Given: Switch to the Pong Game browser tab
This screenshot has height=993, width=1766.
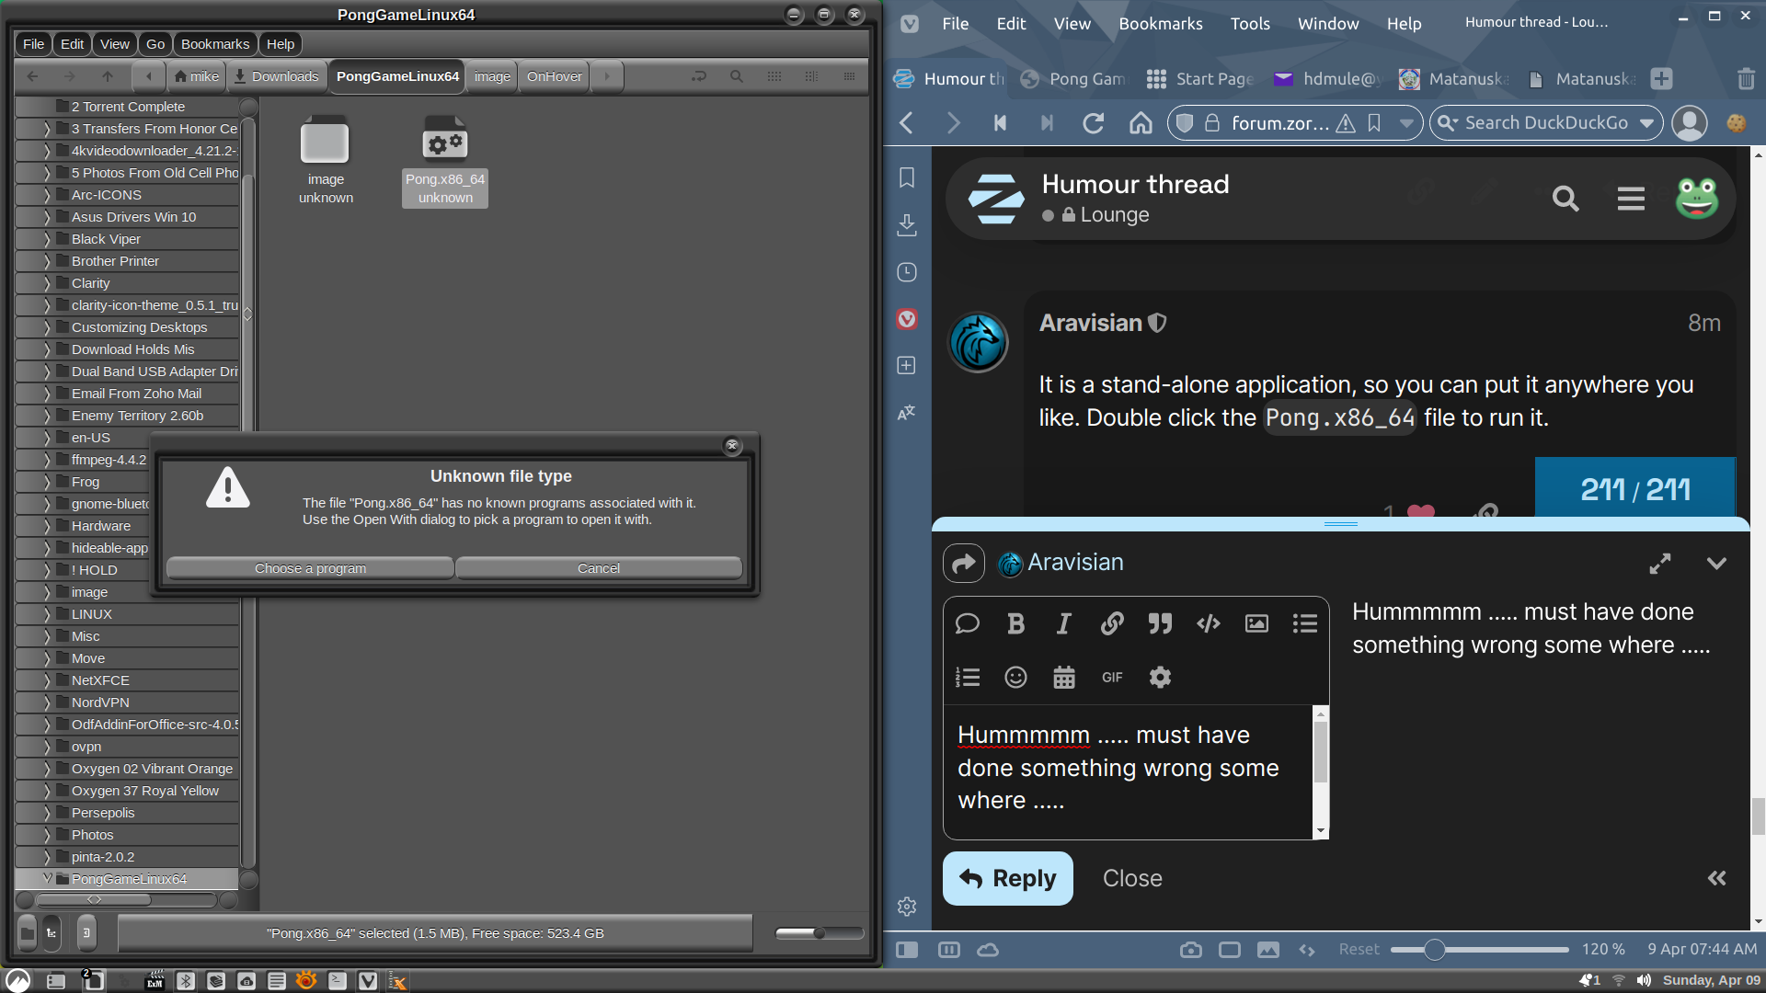Looking at the screenshot, I should 1072,79.
